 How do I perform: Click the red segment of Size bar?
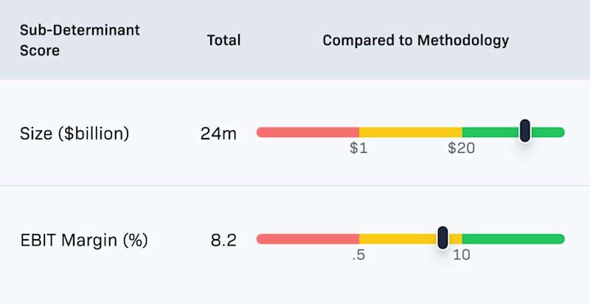tap(308, 132)
